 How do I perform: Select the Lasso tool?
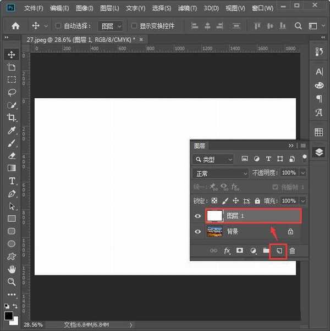[12, 92]
